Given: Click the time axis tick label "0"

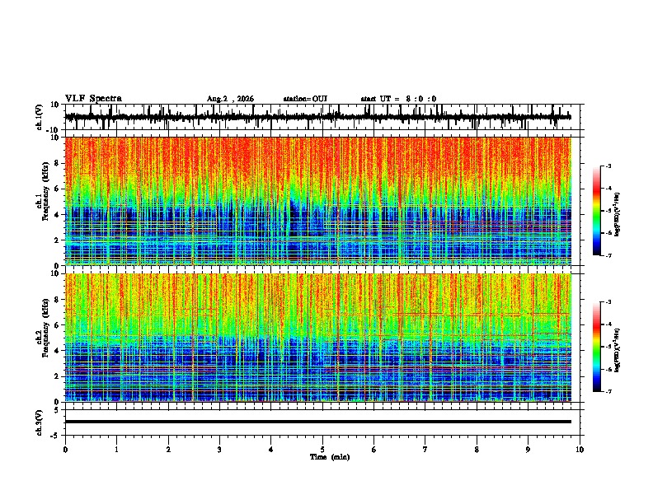Looking at the screenshot, I should [65, 450].
